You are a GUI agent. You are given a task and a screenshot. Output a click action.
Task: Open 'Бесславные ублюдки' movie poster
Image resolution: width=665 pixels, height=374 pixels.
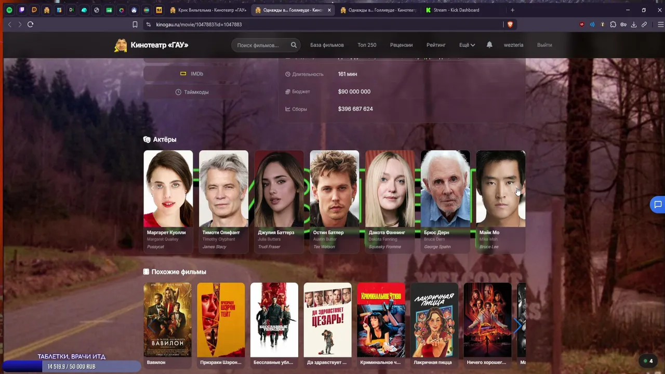tap(274, 320)
